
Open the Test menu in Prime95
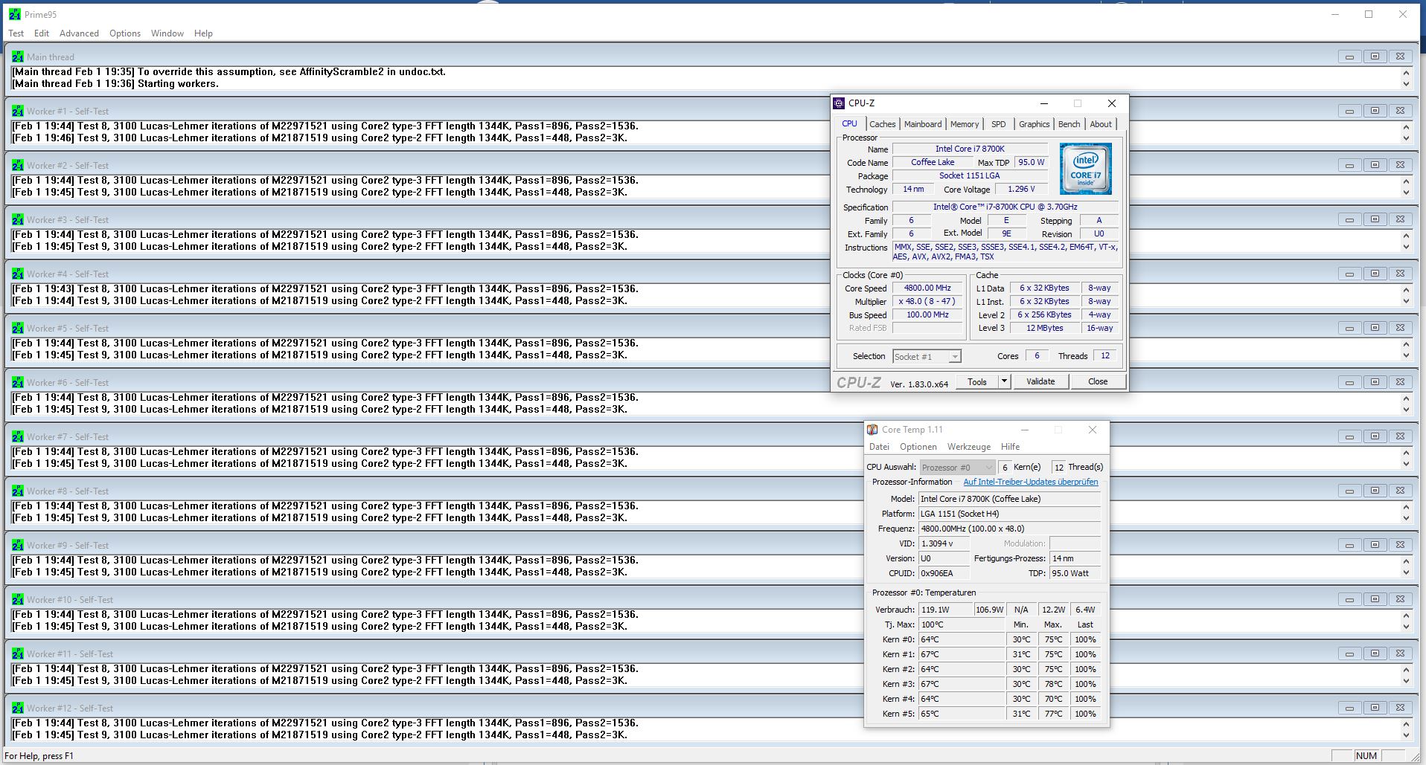point(16,33)
